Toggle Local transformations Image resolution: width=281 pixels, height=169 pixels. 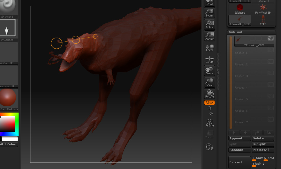pyautogui.click(x=209, y=48)
